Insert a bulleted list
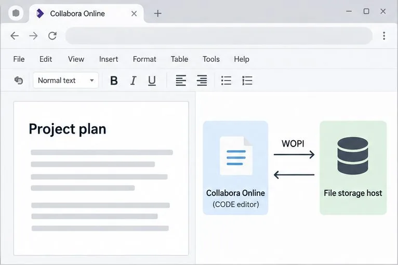 pyautogui.click(x=226, y=81)
